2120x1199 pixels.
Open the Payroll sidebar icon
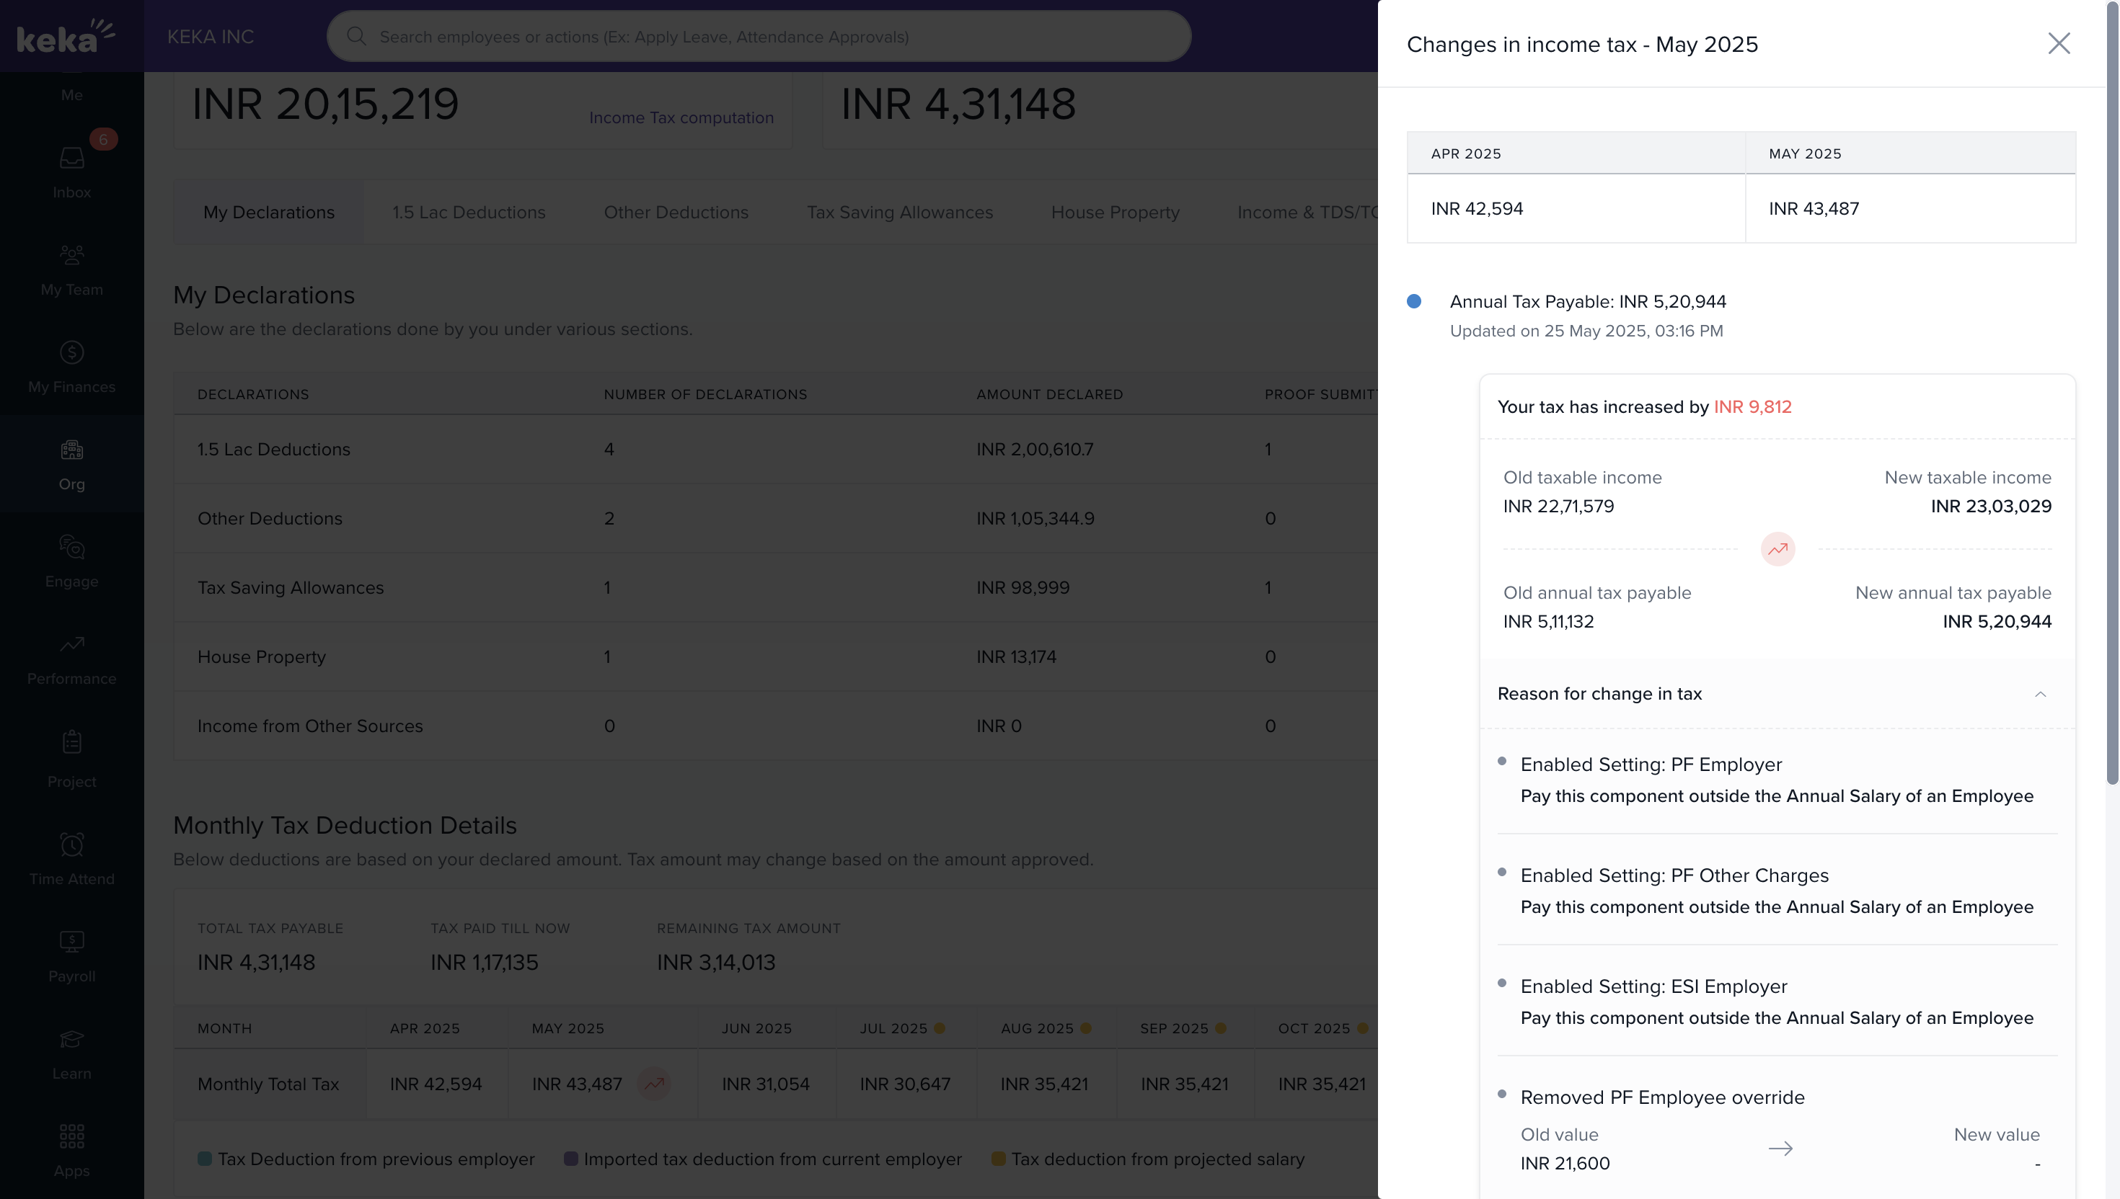[71, 942]
